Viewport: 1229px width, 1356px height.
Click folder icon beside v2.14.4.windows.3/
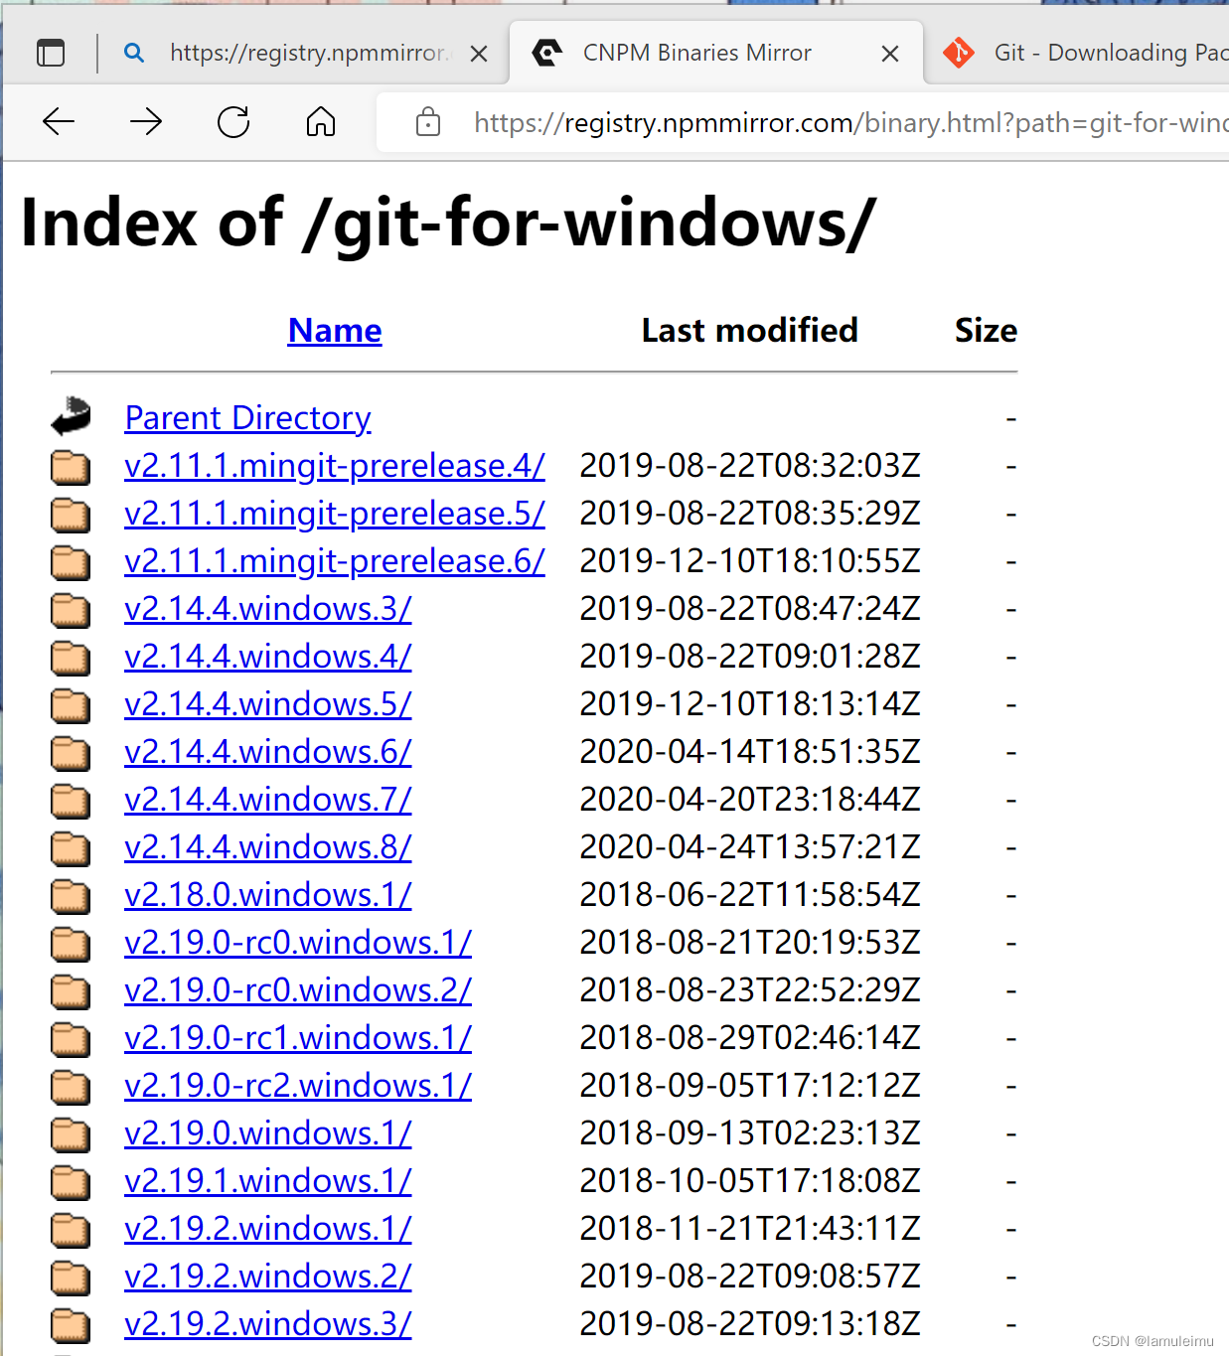pos(71,610)
